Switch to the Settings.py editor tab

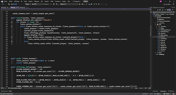(22, 8)
